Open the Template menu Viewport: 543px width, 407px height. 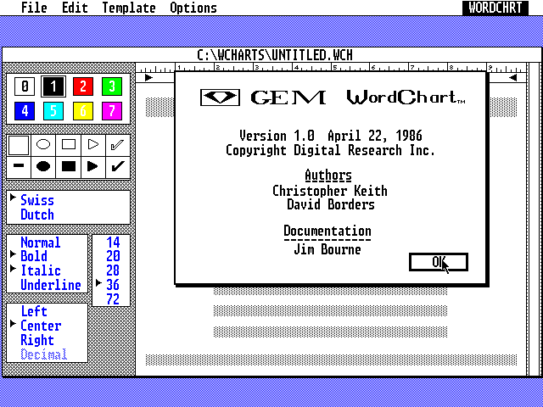129,8
